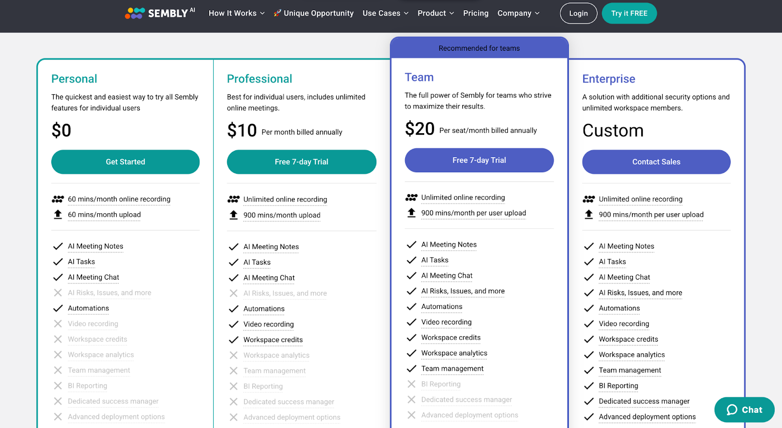The height and width of the screenshot is (428, 782).
Task: Click the checkmark beside BI Reporting in Enterprise
Action: [x=589, y=386]
